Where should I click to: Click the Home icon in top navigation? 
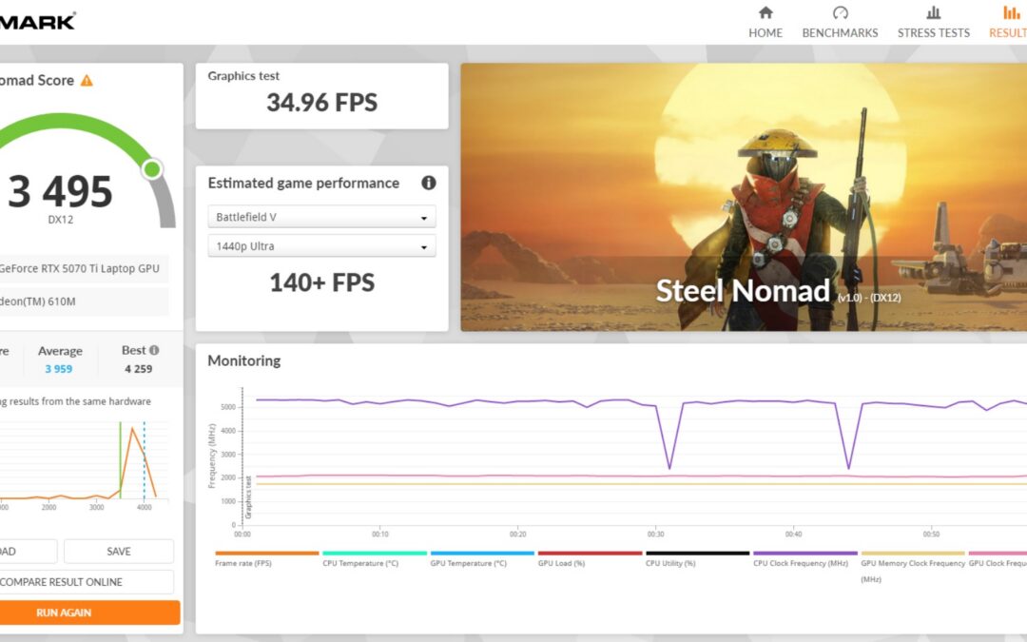[x=765, y=13]
